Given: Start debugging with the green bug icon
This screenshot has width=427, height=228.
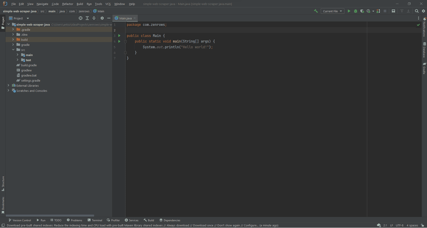Looking at the screenshot, I should coord(356,11).
